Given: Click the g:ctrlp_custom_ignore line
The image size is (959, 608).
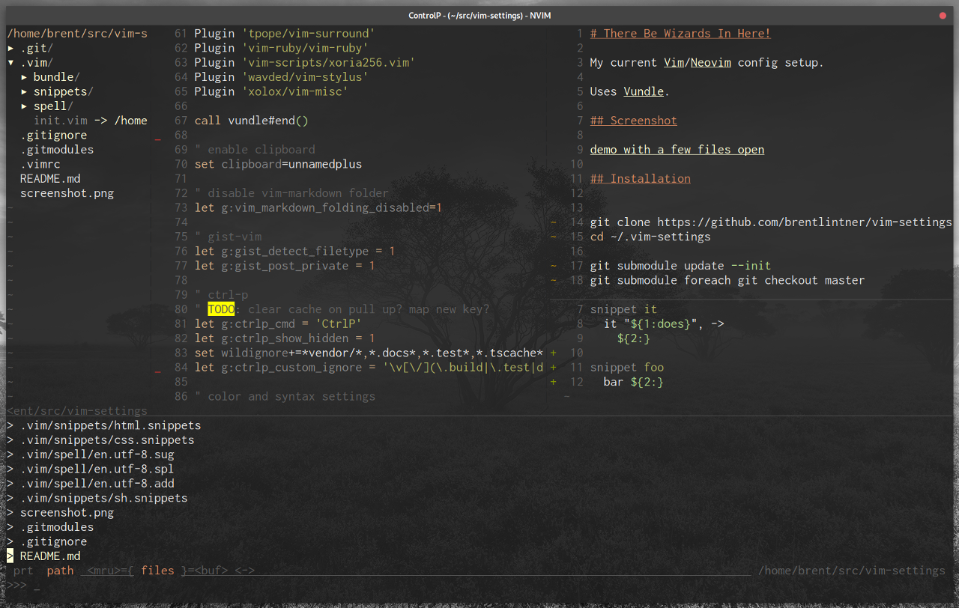Looking at the screenshot, I should click(369, 368).
